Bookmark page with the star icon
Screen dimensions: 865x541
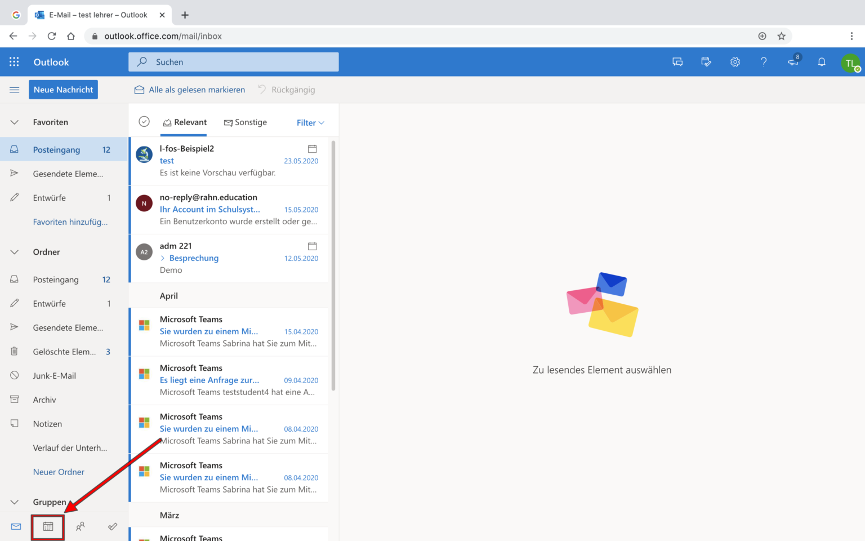click(x=781, y=36)
